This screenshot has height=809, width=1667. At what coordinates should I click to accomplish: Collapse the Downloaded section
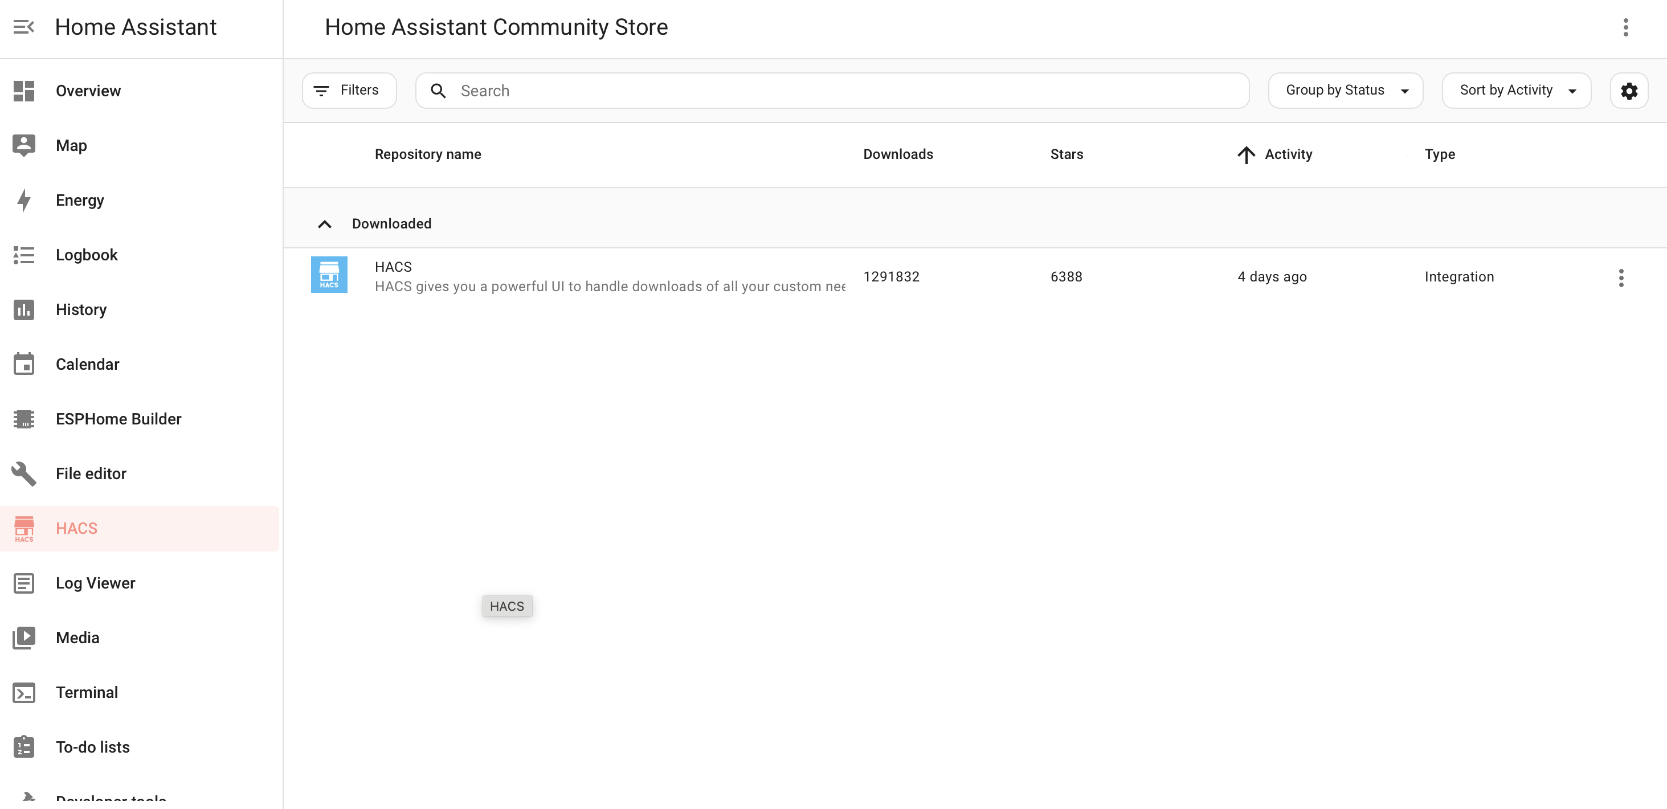click(324, 224)
